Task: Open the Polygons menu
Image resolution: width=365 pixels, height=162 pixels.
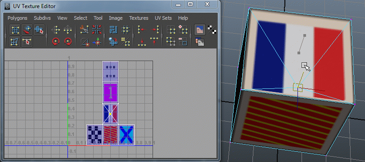Action: 18,18
